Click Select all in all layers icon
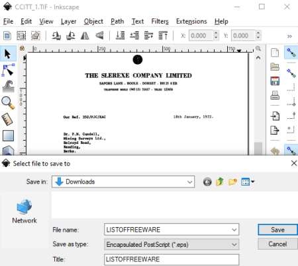This screenshot has width=298, height=266. [21, 36]
